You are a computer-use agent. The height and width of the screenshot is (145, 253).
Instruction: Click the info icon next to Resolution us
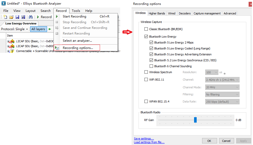point(224,74)
